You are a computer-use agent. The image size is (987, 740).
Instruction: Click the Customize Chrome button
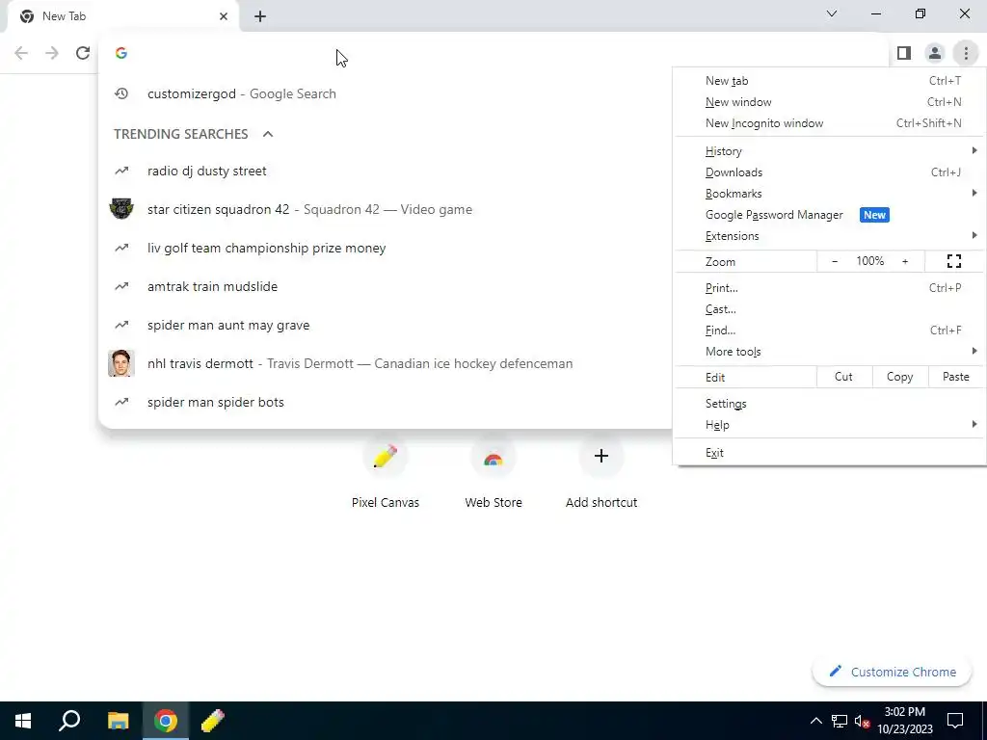[893, 672]
